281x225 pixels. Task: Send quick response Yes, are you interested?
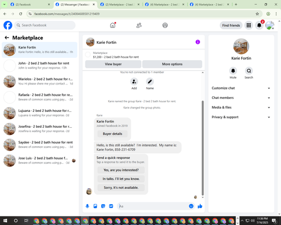click(121, 170)
